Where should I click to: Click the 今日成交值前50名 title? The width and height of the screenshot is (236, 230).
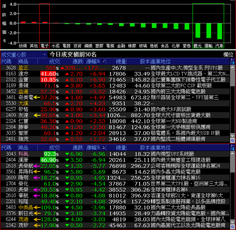pyautogui.click(x=73, y=55)
